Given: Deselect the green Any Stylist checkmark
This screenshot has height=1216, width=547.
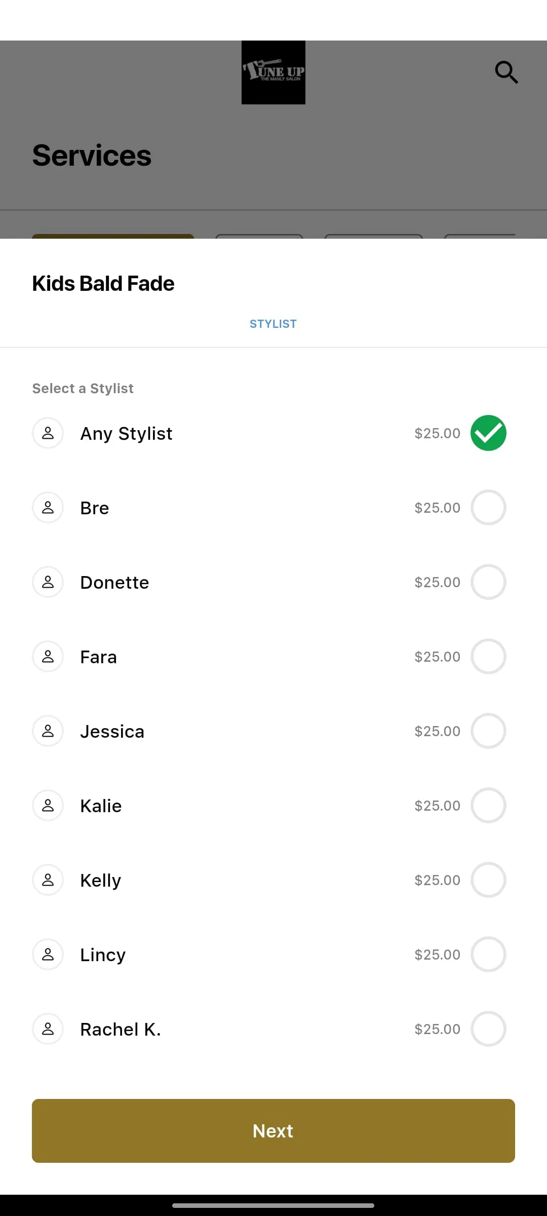Looking at the screenshot, I should [x=488, y=433].
